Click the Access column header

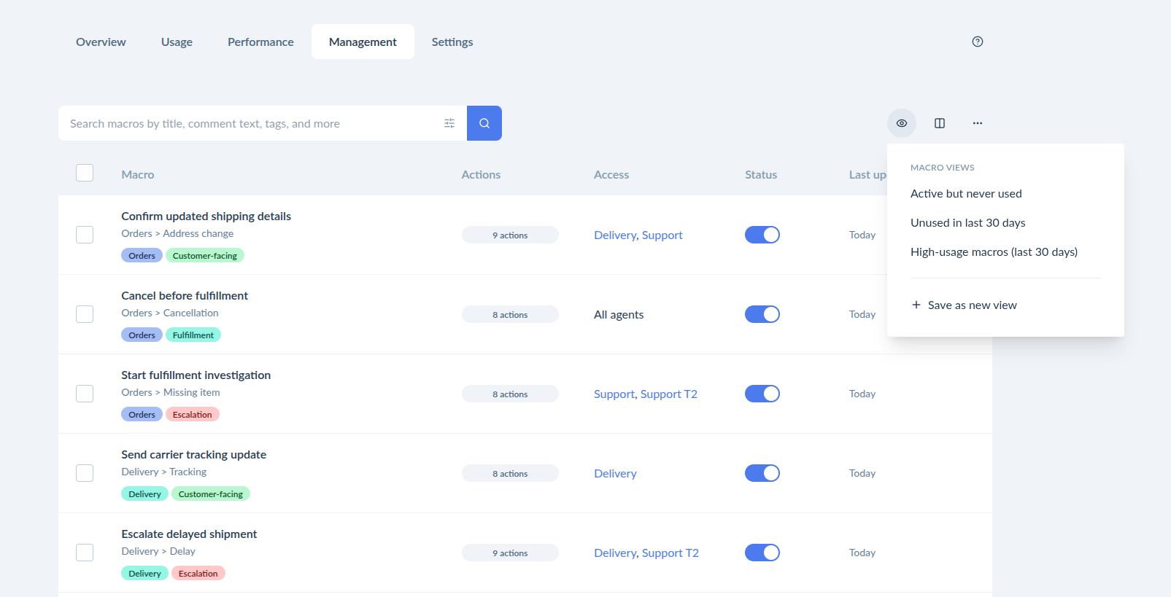pos(611,175)
